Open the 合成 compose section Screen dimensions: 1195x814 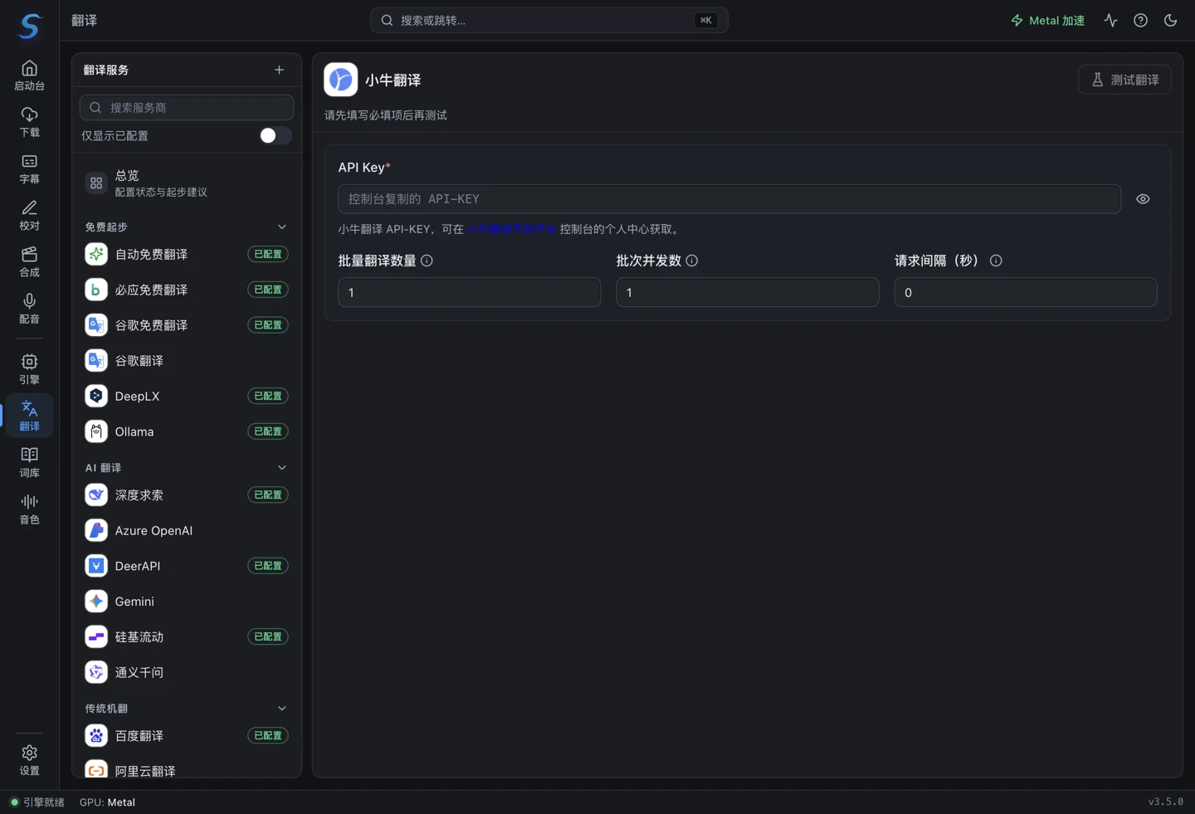29,261
